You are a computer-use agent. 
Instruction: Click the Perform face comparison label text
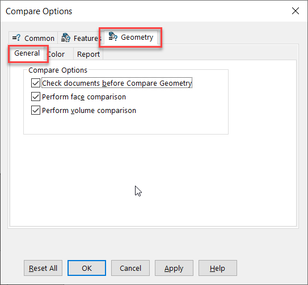pyautogui.click(x=84, y=97)
